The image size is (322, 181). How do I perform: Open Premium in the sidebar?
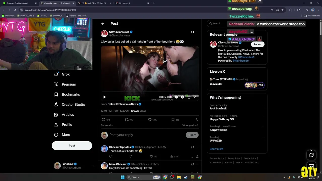[x=65, y=84]
